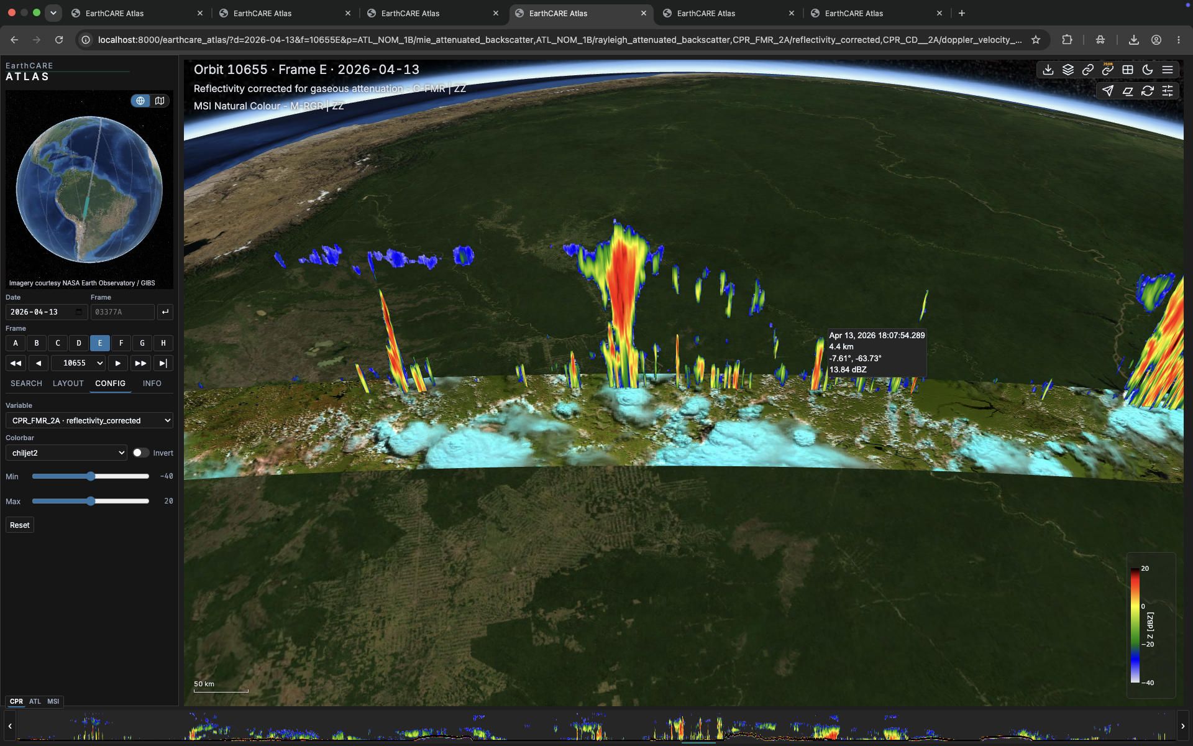Image resolution: width=1193 pixels, height=746 pixels.
Task: Open browser three-dot menu
Action: [1179, 40]
